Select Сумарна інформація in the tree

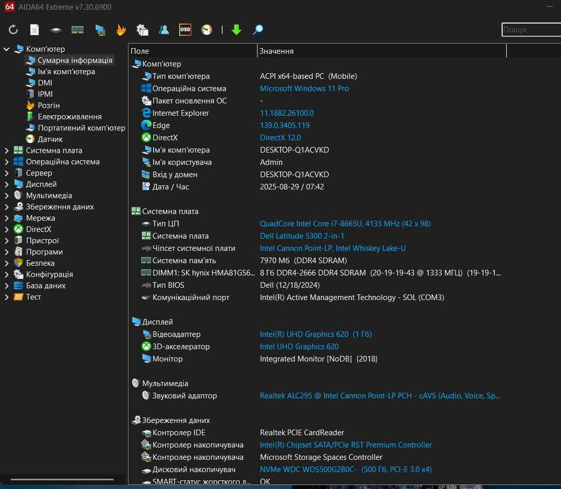(x=75, y=60)
